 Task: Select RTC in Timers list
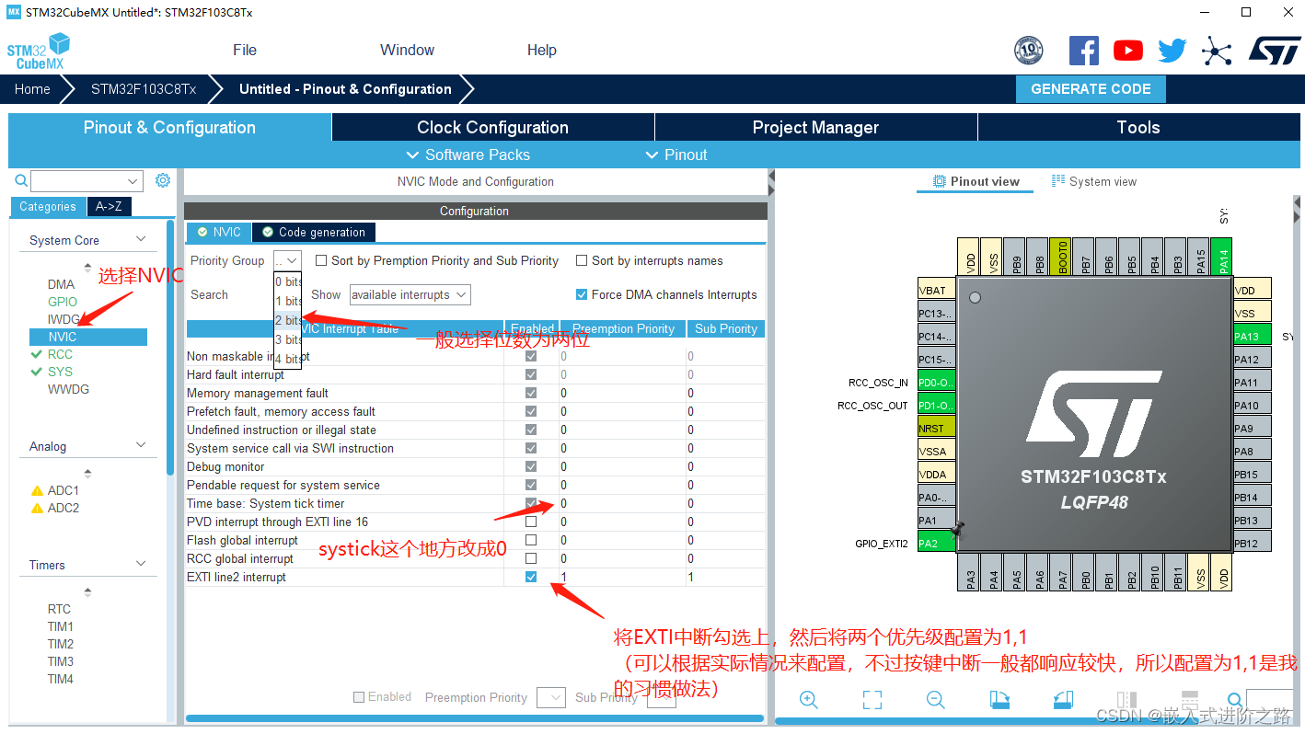coord(59,609)
